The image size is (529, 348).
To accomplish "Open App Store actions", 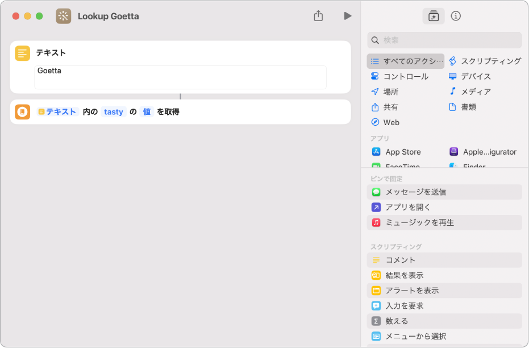I will 396,152.
